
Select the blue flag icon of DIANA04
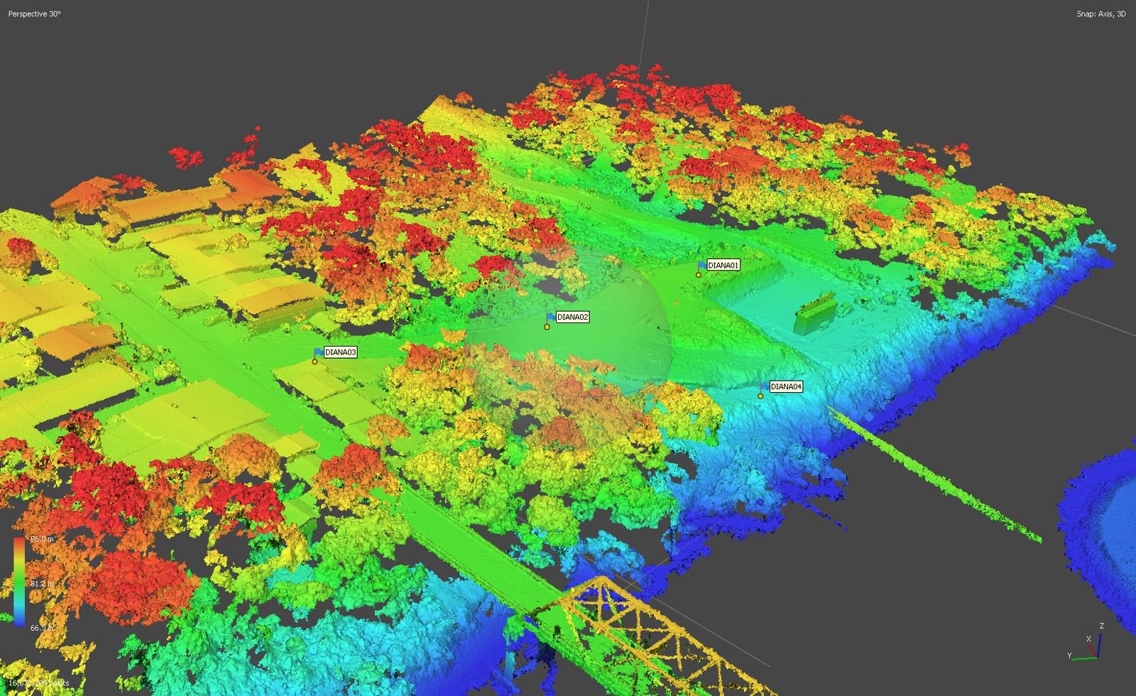[x=765, y=386]
